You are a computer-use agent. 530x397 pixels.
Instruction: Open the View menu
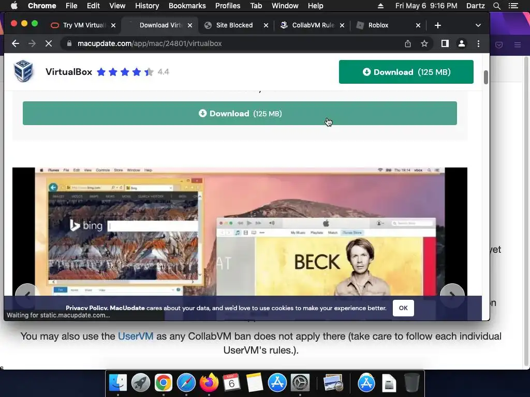pyautogui.click(x=117, y=6)
